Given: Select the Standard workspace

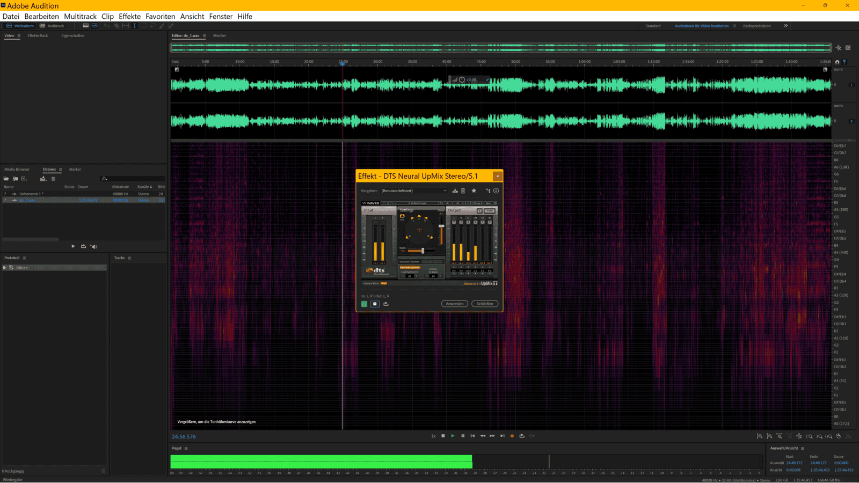Looking at the screenshot, I should pyautogui.click(x=653, y=26).
